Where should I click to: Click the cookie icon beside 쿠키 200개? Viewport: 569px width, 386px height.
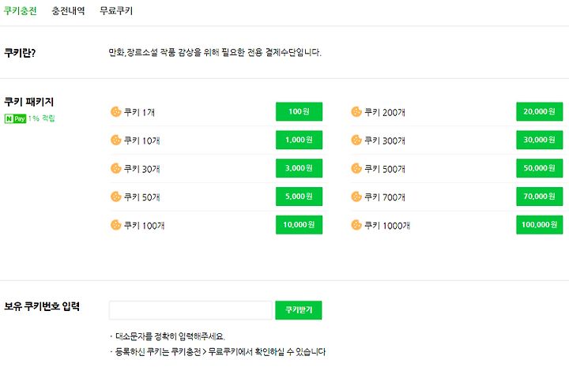(356, 111)
